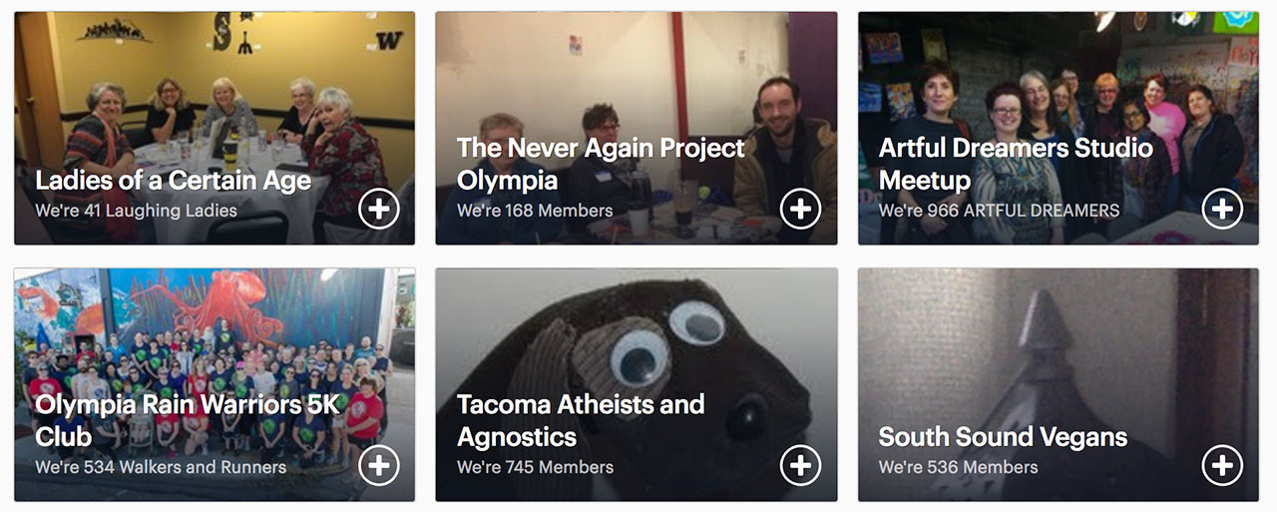The image size is (1277, 512).
Task: Click "We're 168 Members" text
Action: tap(535, 211)
